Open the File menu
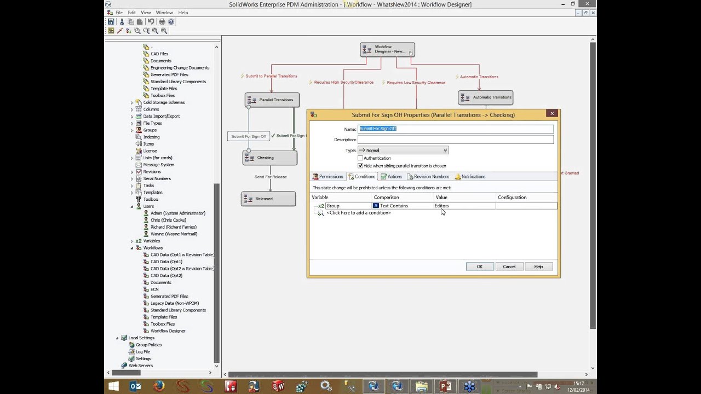The height and width of the screenshot is (394, 701). pyautogui.click(x=119, y=13)
